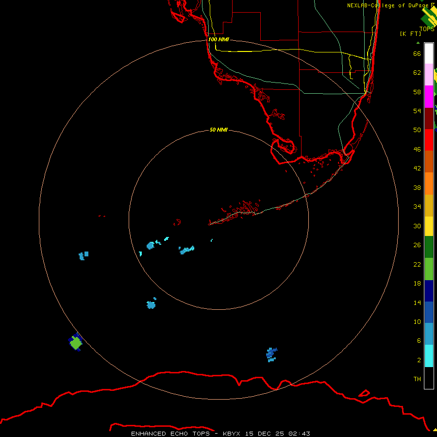437x437 pixels.
Task: Select the dark red legend color band
Action: [429, 118]
